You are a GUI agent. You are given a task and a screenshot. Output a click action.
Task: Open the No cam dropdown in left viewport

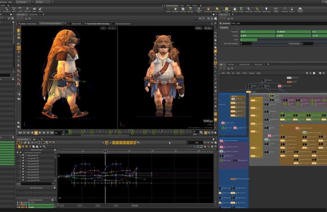point(112,28)
